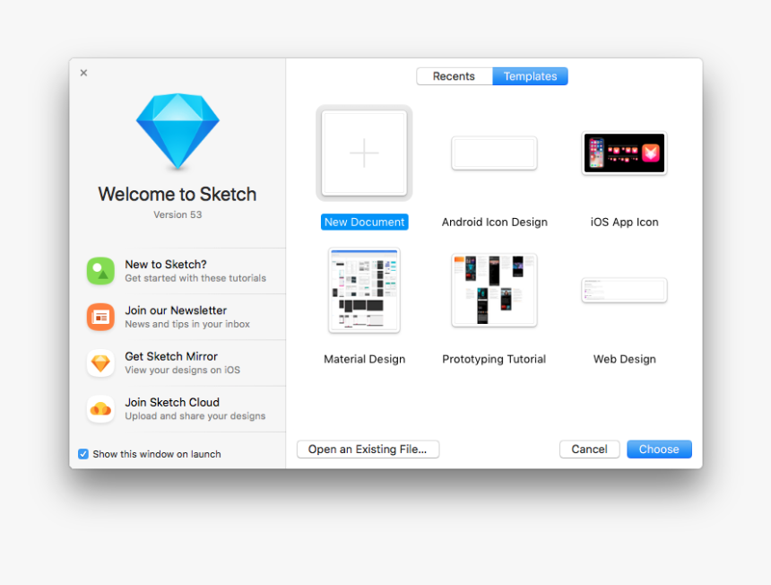Pick the iOS App Icon template thumbnail

coord(624,153)
